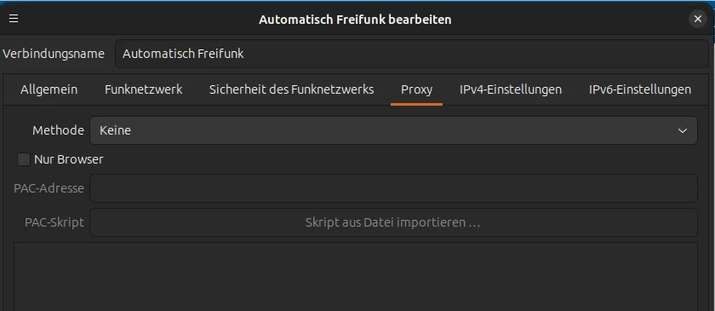Switch to the Allgemein tab
The width and height of the screenshot is (715, 311).
click(x=49, y=89)
